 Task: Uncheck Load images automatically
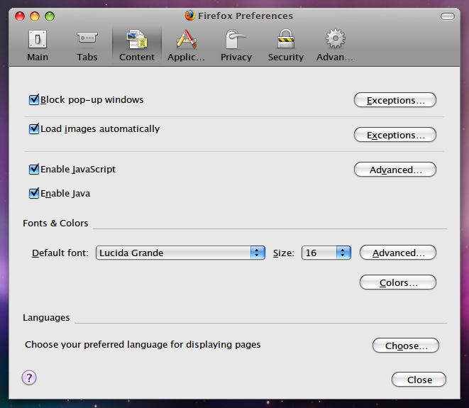34,128
